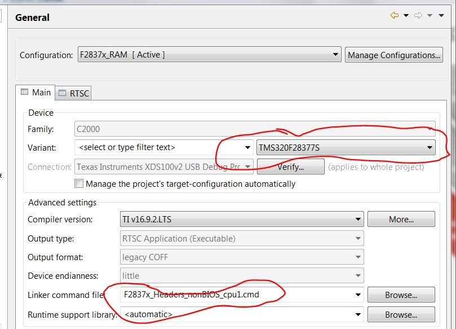This screenshot has width=456, height=329.
Task: Open the Output format legacy COFF dropdown
Action: pos(242,257)
